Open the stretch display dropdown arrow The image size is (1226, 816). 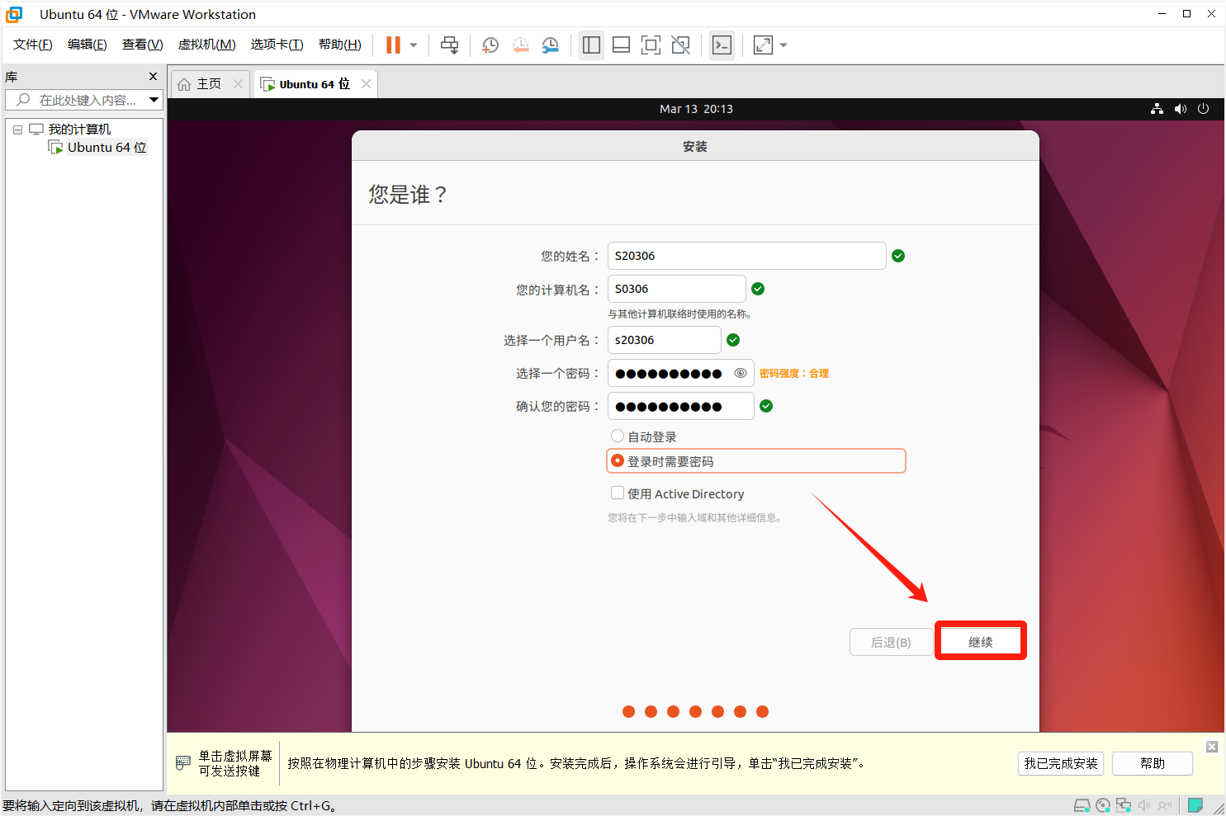[x=783, y=45]
